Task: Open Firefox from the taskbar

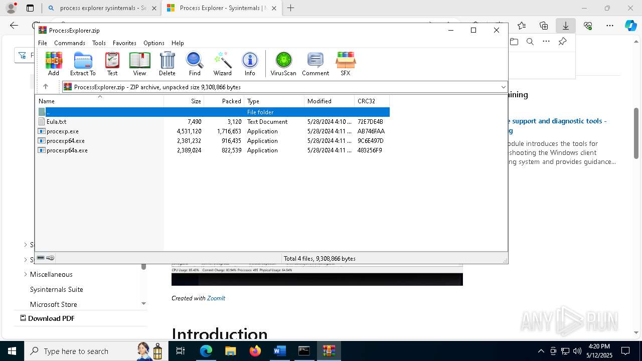Action: tap(255, 351)
